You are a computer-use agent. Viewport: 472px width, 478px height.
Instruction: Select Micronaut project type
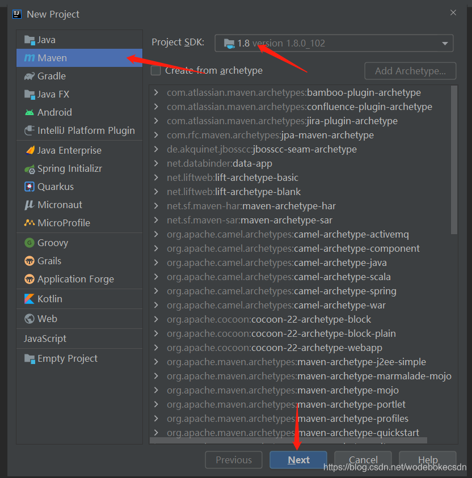click(79, 205)
